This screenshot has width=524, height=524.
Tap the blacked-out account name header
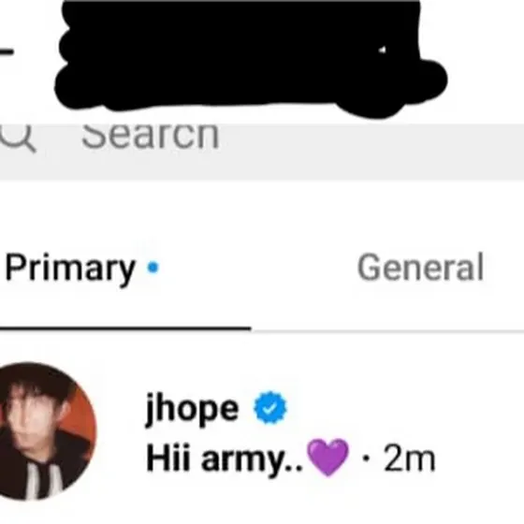point(251,57)
